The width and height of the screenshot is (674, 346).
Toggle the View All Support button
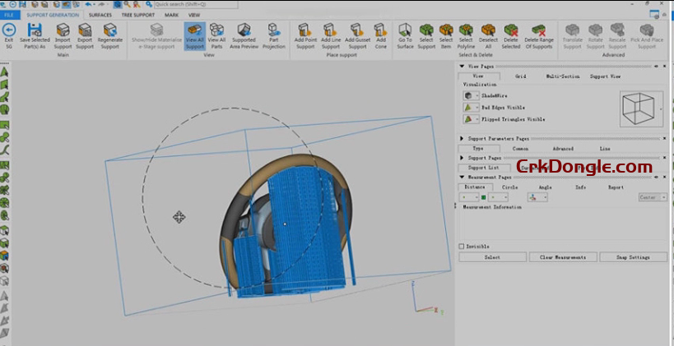coord(194,36)
